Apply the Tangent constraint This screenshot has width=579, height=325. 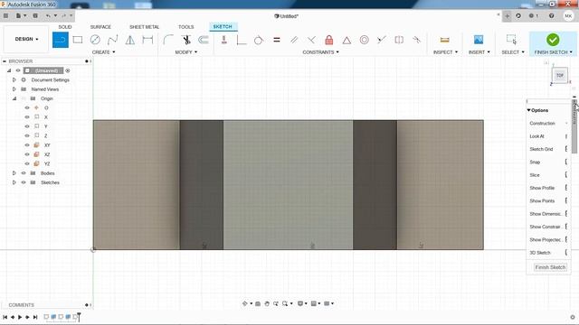259,40
